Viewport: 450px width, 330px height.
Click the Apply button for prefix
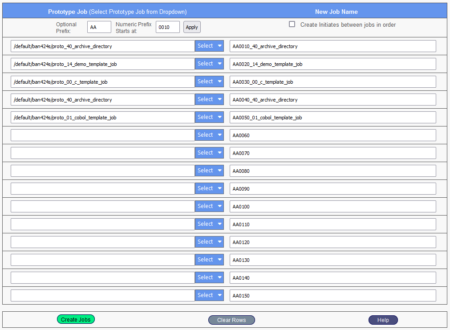(192, 27)
